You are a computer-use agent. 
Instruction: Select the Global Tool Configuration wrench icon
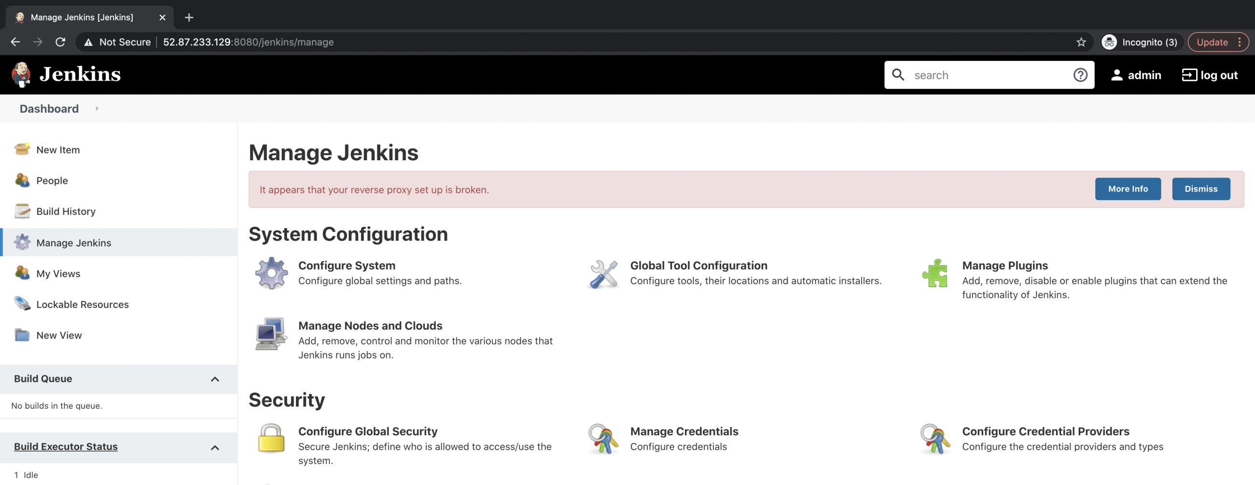[x=603, y=273]
